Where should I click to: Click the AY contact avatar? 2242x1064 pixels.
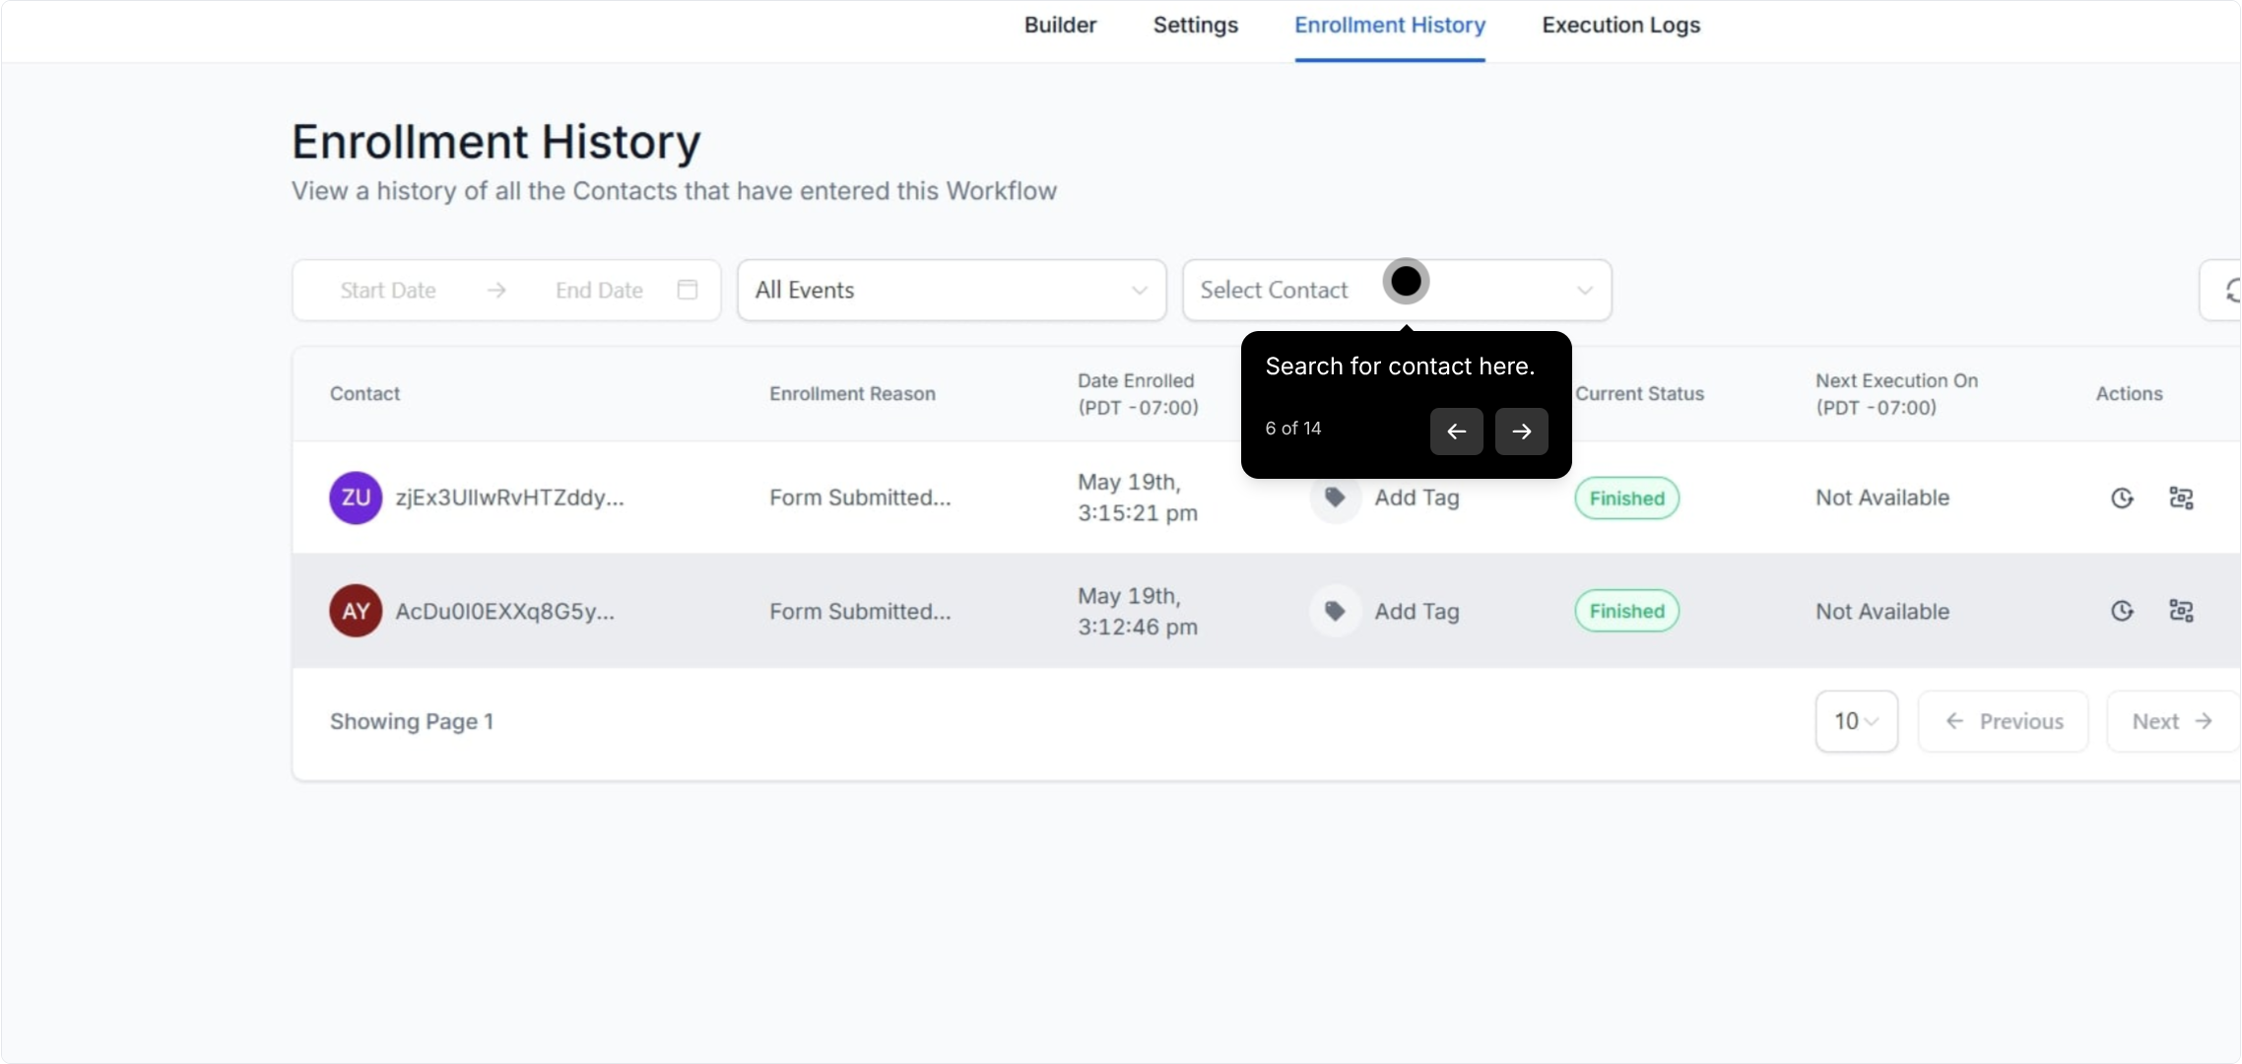pyautogui.click(x=356, y=611)
